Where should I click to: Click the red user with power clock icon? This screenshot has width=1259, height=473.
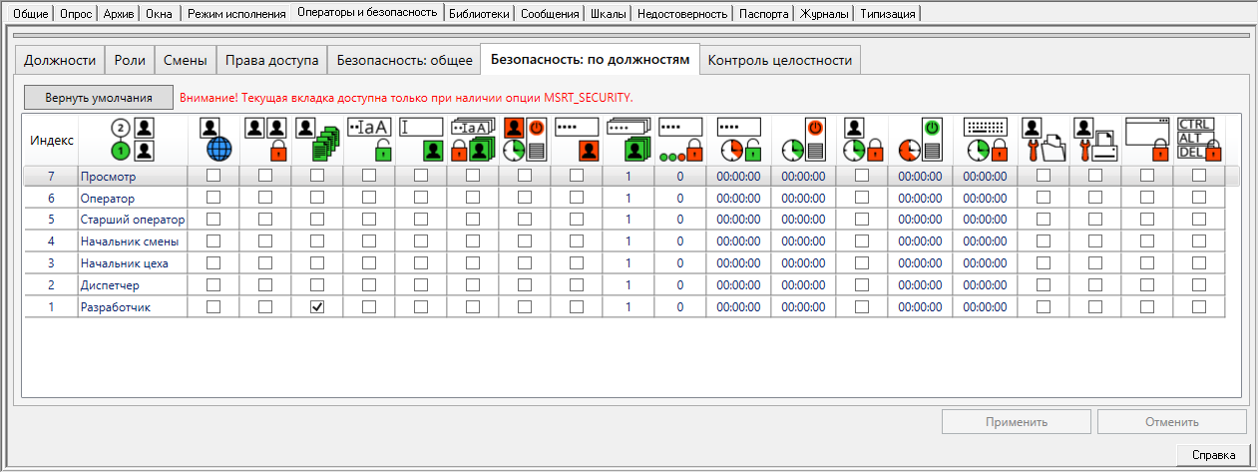[x=525, y=140]
